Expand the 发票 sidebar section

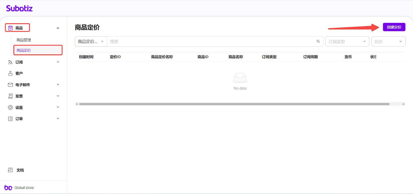pyautogui.click(x=58, y=96)
